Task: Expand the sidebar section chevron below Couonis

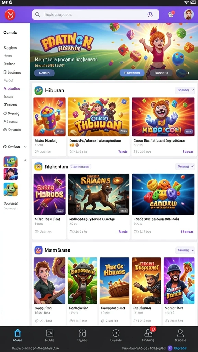Action: click(25, 147)
